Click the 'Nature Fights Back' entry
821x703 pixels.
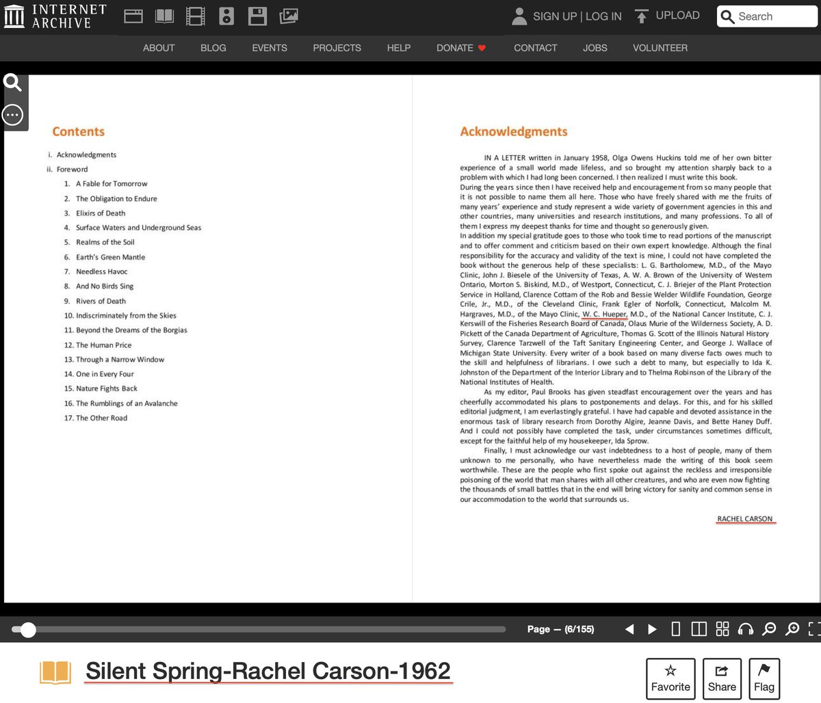107,388
